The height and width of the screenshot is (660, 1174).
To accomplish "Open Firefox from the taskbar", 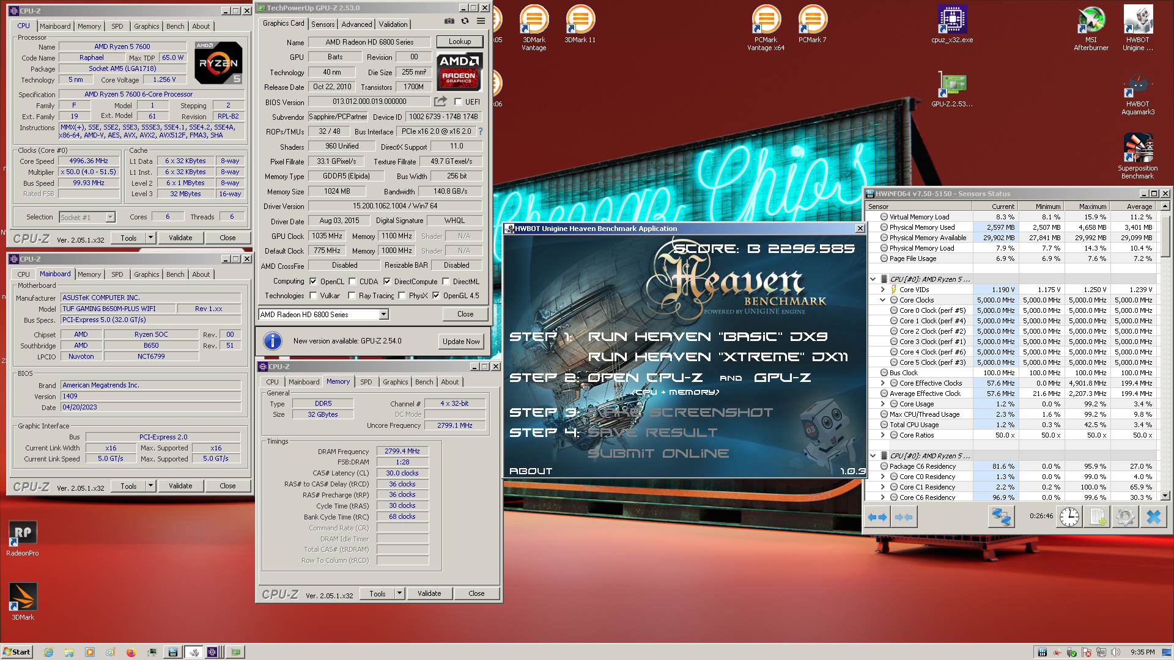I will [x=131, y=652].
